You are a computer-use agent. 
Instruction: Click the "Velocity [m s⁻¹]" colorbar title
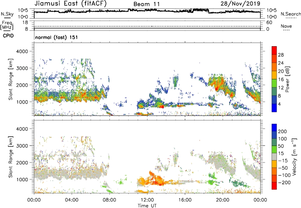(294, 157)
